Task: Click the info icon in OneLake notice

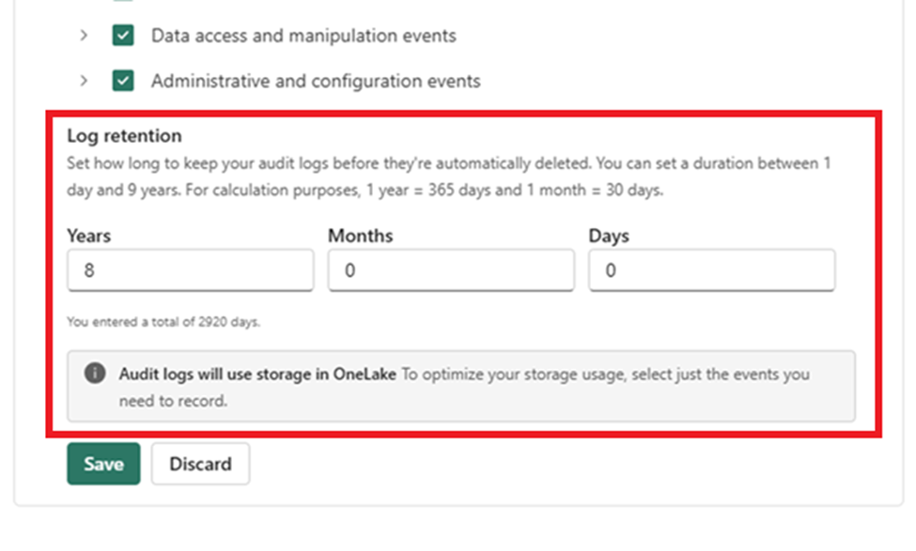Action: coord(95,373)
